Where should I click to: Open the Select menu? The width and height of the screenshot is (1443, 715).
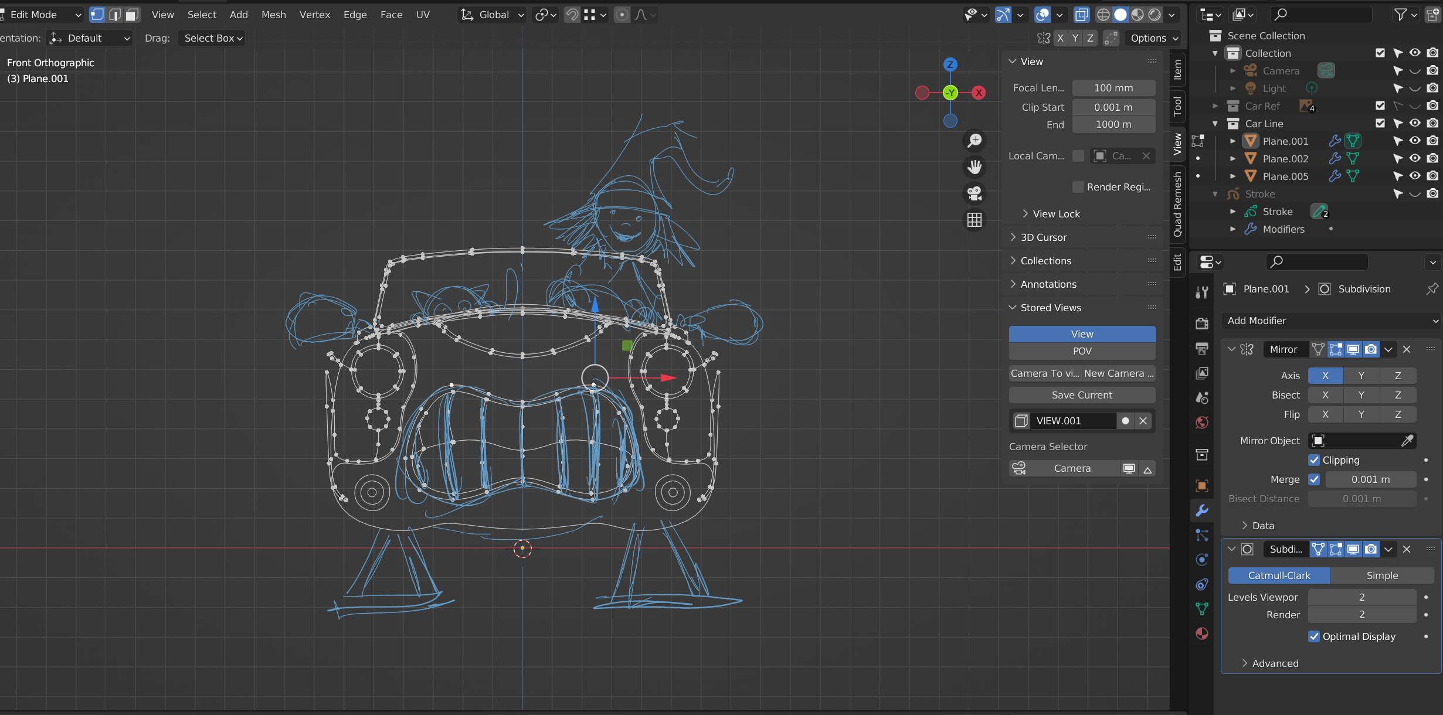(x=202, y=15)
